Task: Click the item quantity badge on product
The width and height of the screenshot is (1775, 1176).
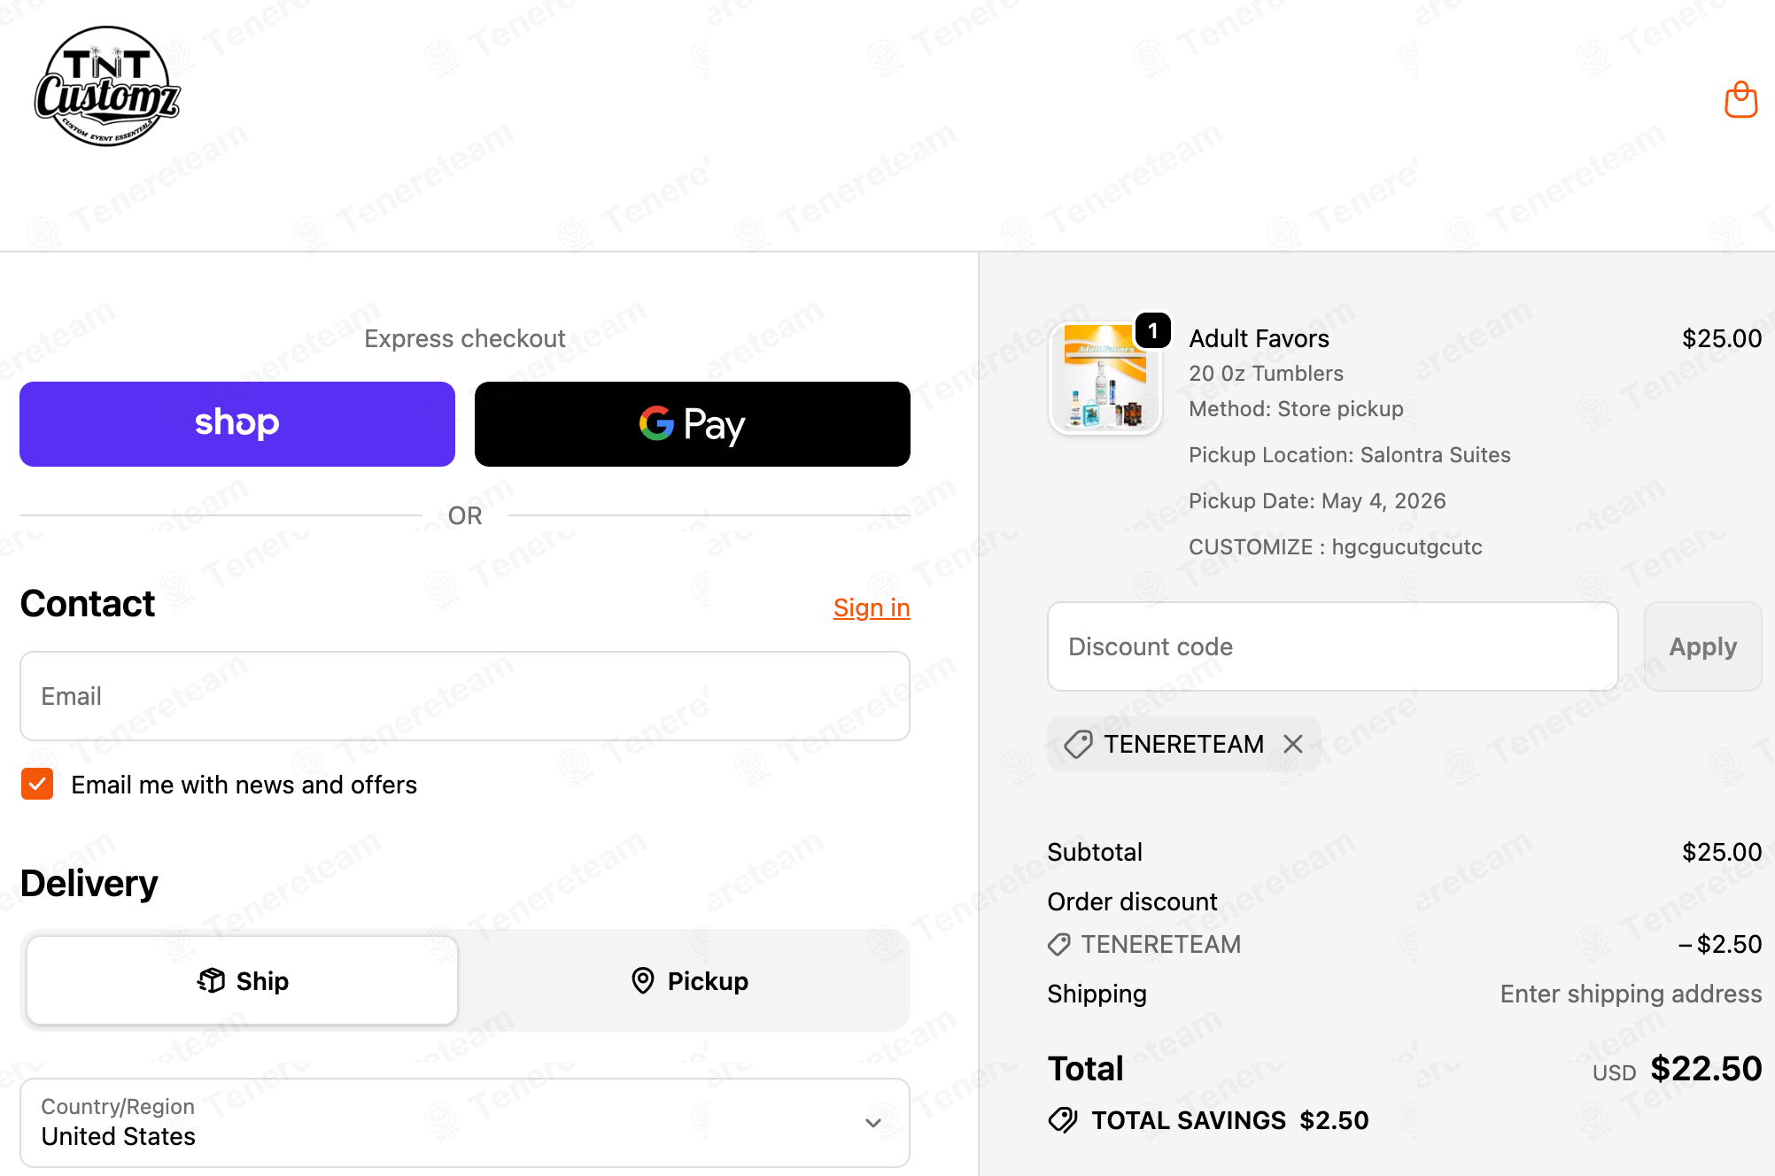Action: 1152,330
